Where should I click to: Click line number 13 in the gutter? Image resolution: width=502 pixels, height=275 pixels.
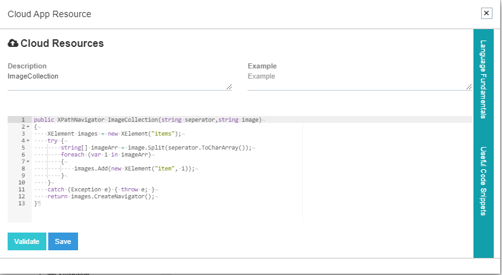coord(22,203)
